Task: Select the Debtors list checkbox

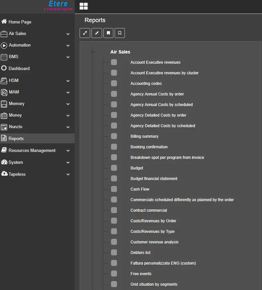Action: [114, 252]
